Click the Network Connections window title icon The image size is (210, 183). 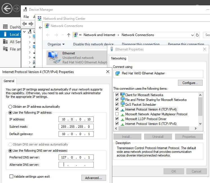(x=47, y=26)
